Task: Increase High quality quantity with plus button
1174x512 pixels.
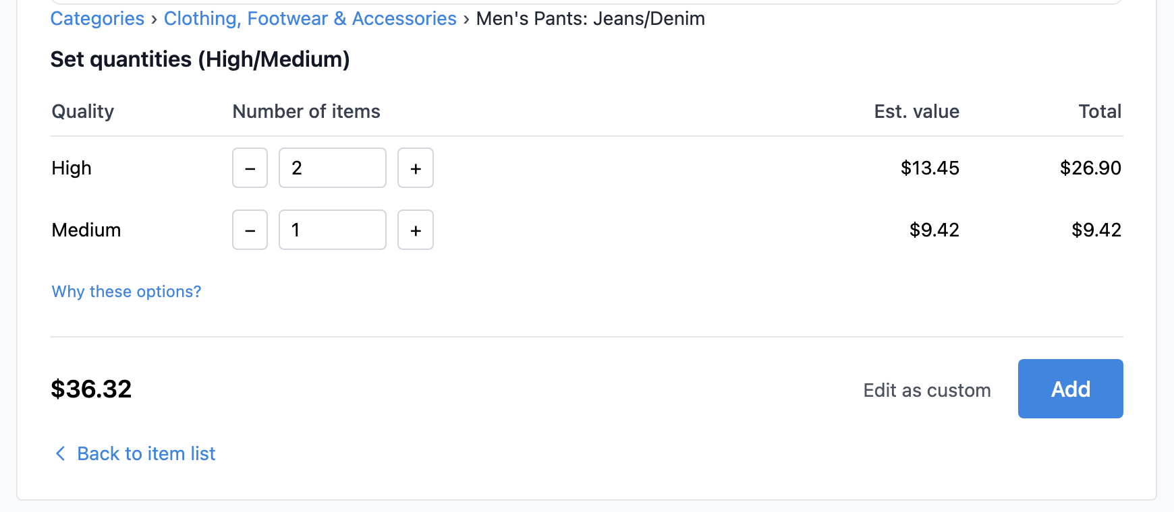Action: point(415,168)
